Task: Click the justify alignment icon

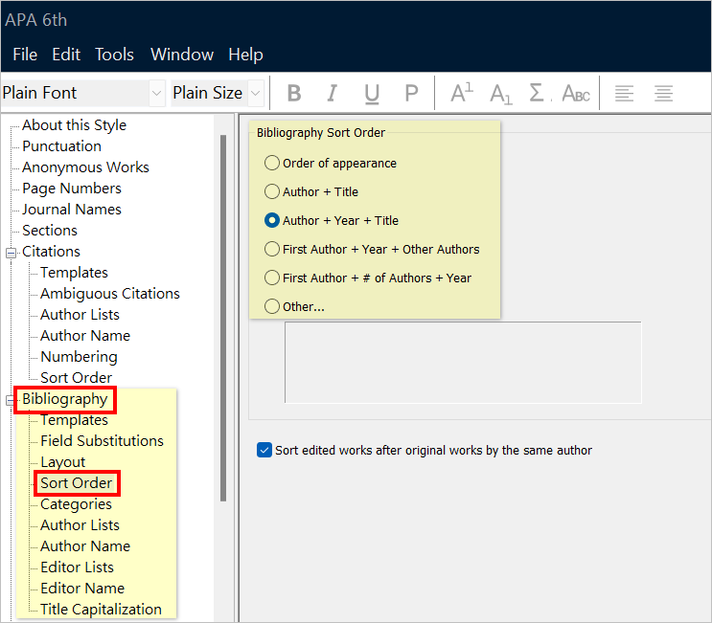Action: point(663,94)
